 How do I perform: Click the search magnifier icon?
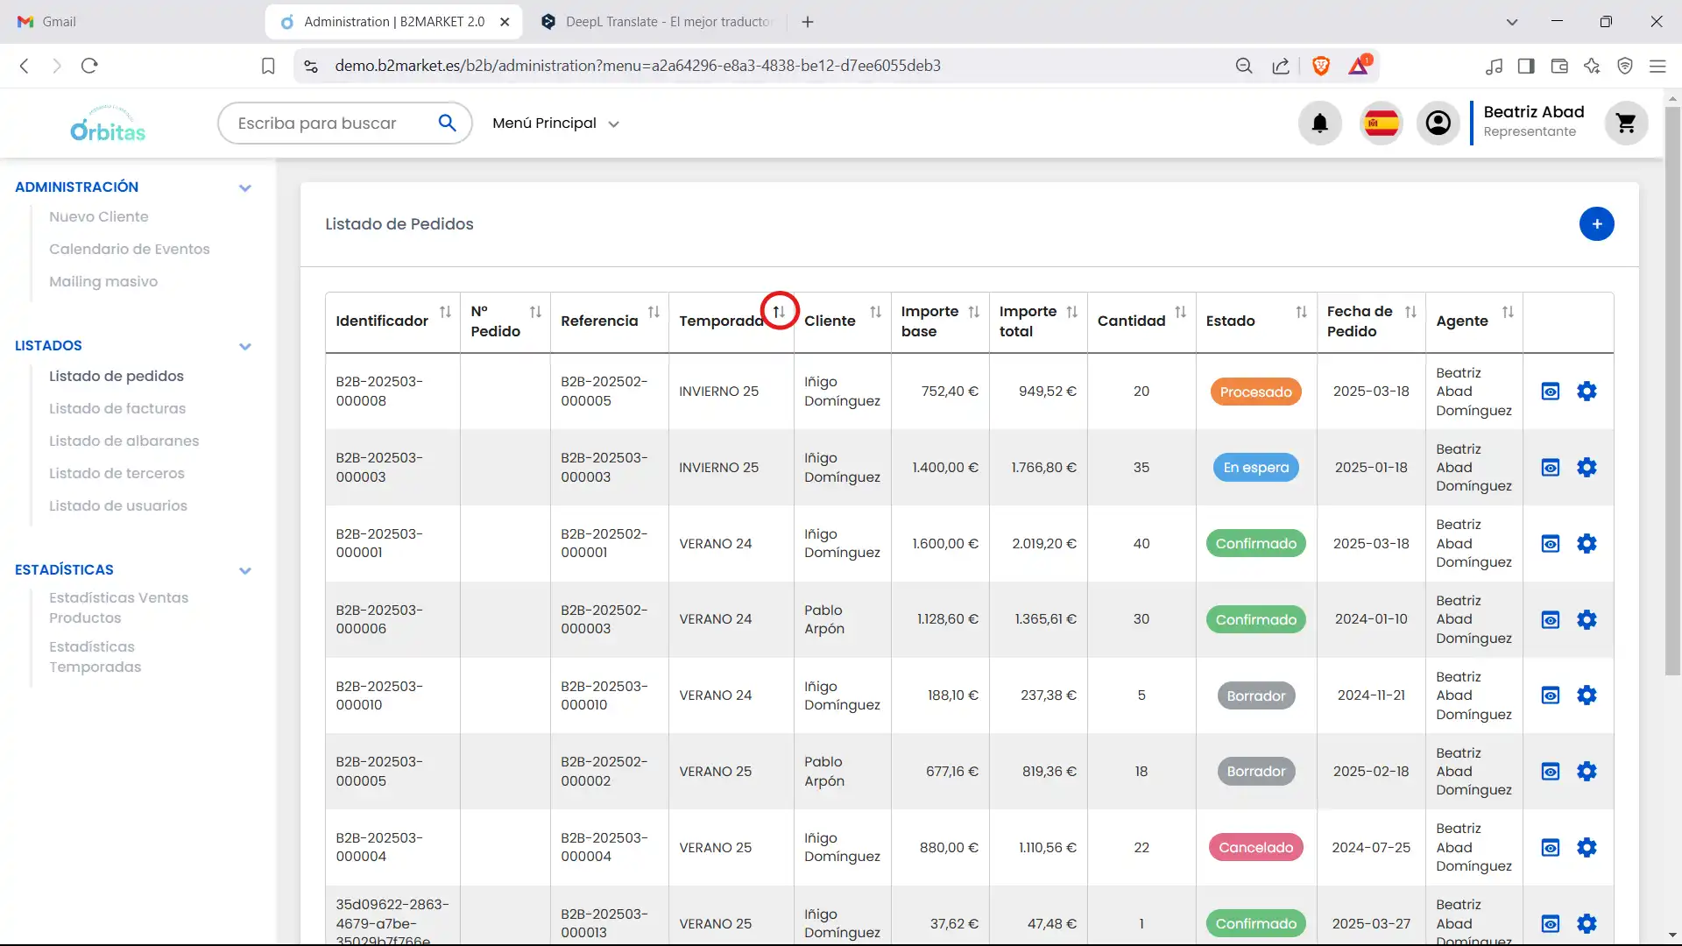(x=447, y=124)
